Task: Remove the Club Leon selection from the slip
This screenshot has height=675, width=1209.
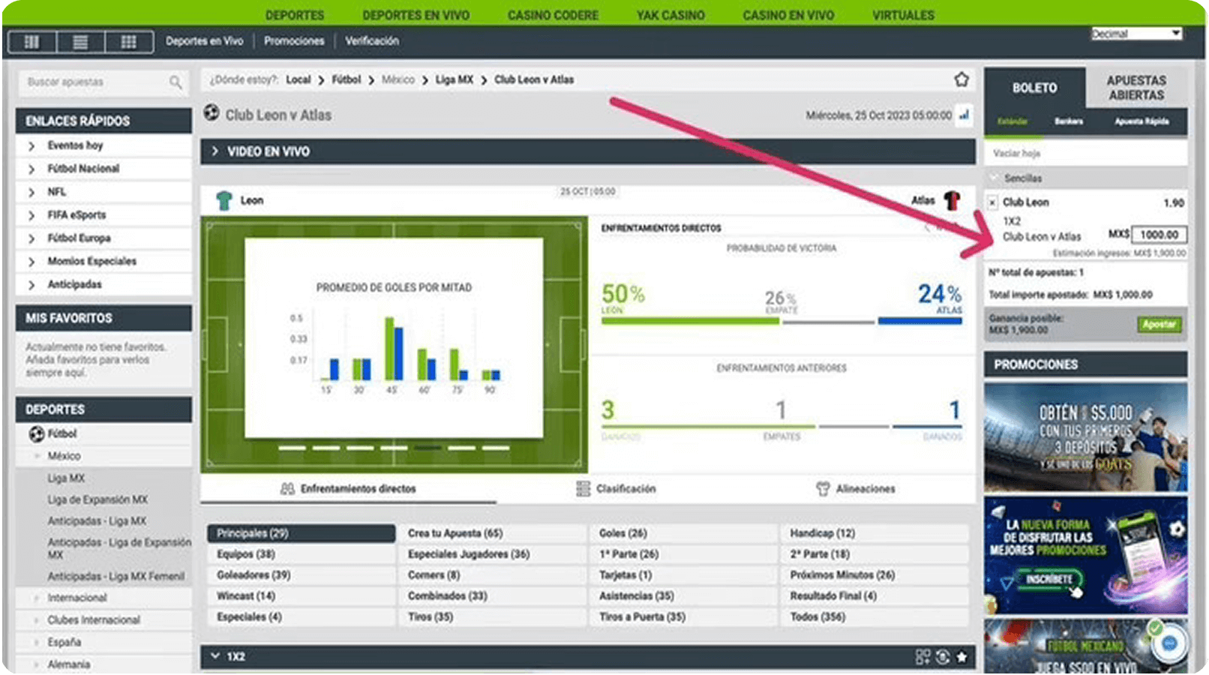Action: [x=992, y=202]
